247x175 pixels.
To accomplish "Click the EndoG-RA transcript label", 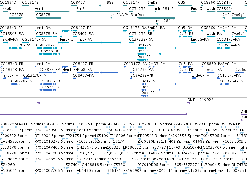I will [x=200, y=39].
